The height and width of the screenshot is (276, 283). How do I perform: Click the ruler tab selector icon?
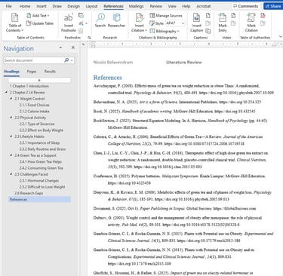coord(83,44)
